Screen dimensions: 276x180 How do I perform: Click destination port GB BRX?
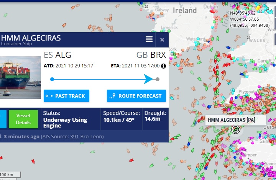click(151, 54)
